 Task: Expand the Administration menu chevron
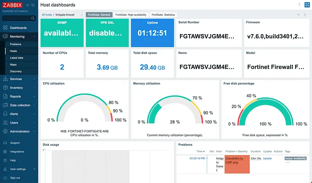click(34, 132)
